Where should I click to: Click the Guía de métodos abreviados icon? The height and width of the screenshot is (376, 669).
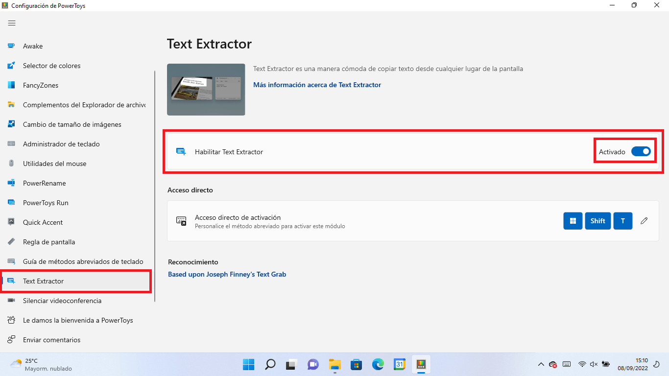(x=11, y=261)
